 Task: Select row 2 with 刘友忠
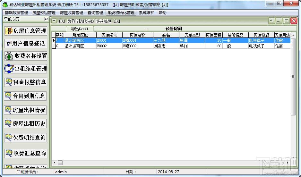coord(171,46)
